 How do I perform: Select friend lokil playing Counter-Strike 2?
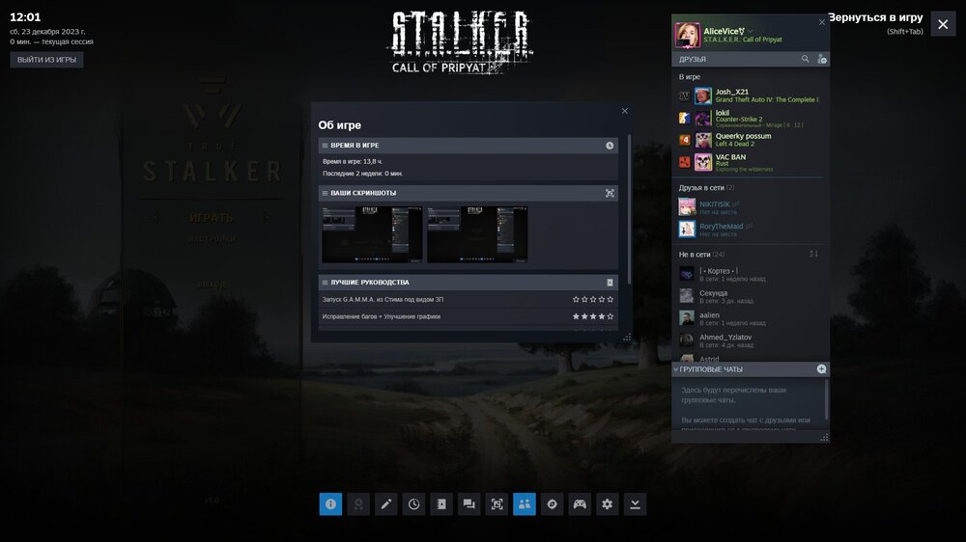coord(751,118)
